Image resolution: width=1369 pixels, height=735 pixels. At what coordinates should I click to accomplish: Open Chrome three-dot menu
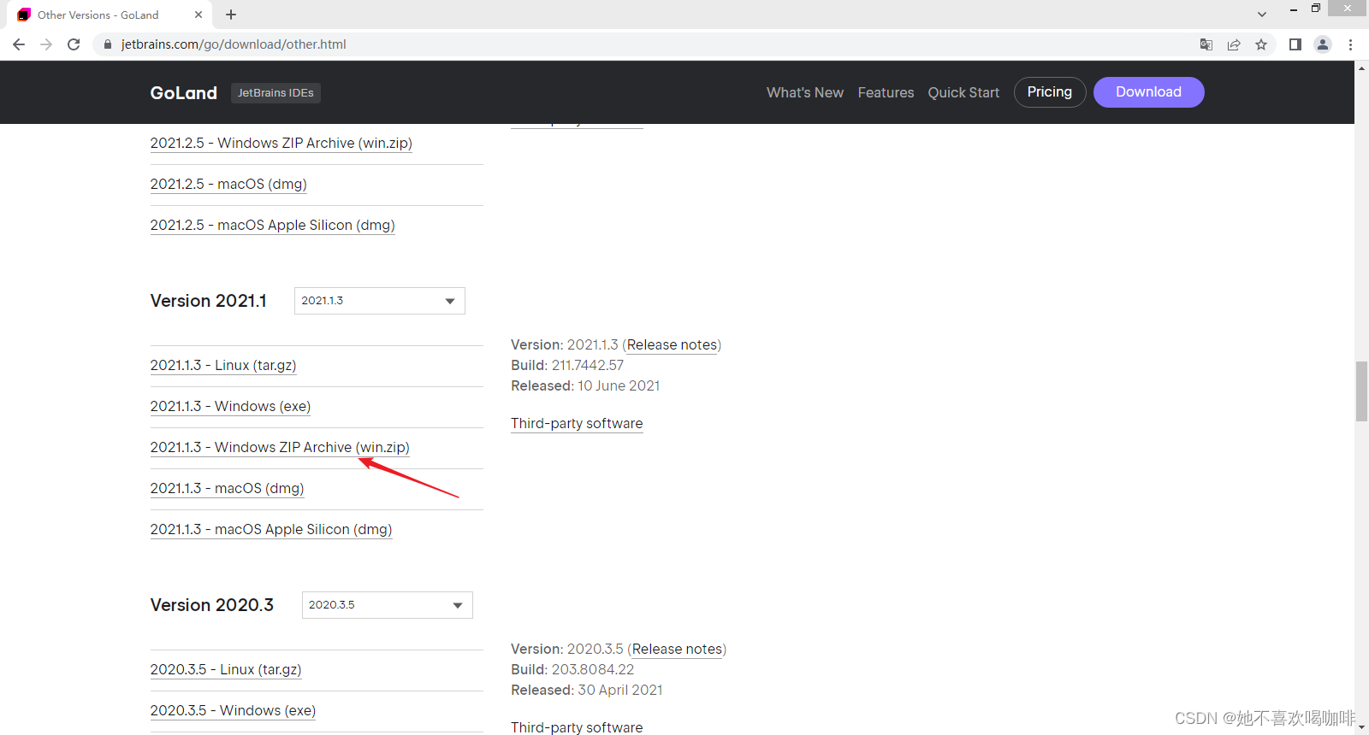coord(1350,44)
